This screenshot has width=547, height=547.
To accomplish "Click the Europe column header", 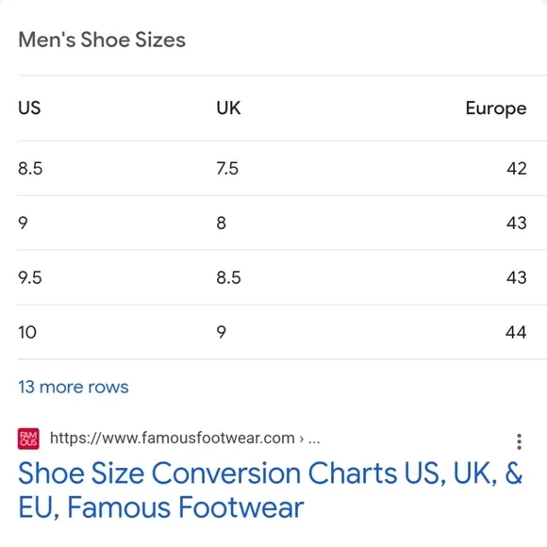I will pyautogui.click(x=496, y=108).
